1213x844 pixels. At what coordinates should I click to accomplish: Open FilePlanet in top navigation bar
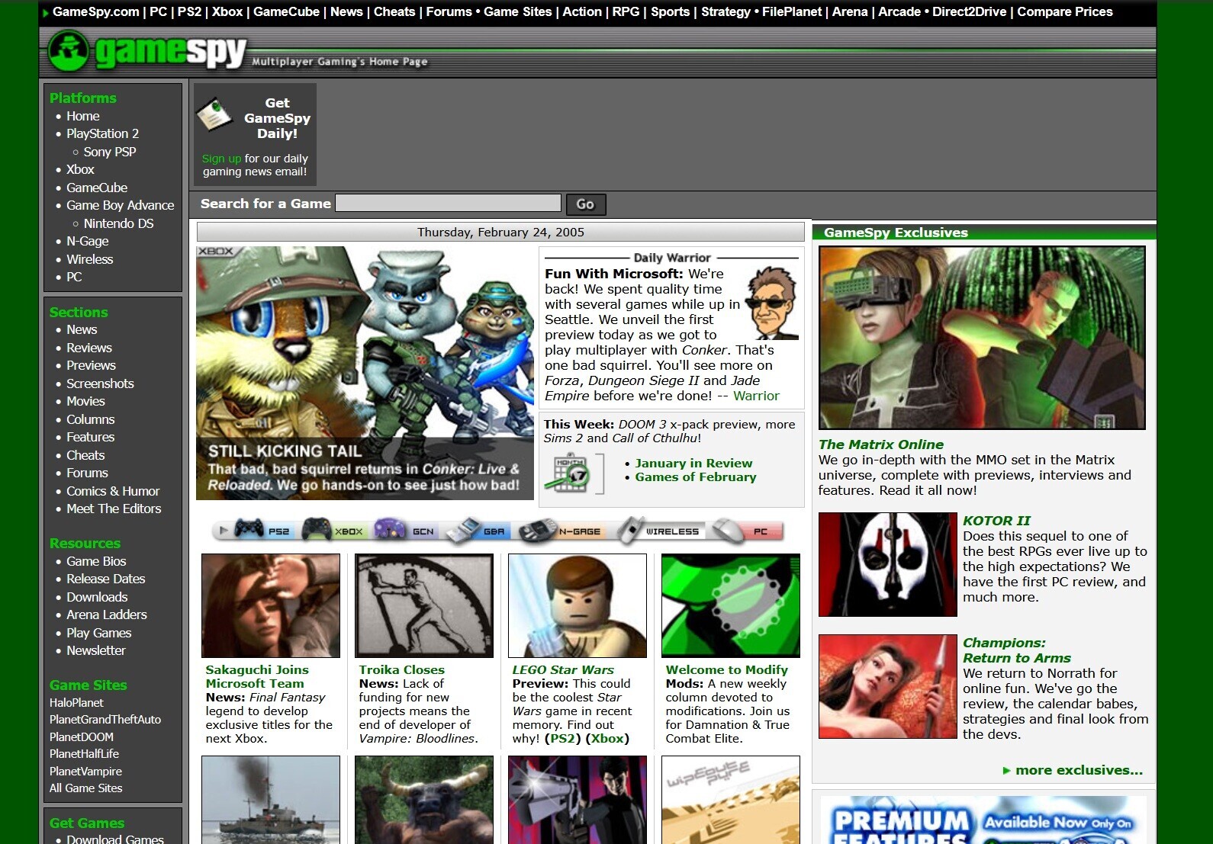pyautogui.click(x=792, y=11)
